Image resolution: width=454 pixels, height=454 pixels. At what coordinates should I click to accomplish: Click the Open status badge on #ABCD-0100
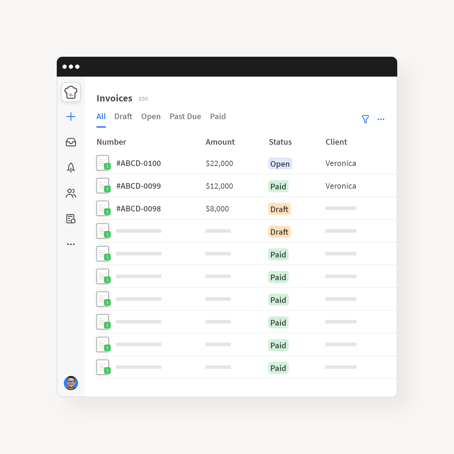coord(280,164)
